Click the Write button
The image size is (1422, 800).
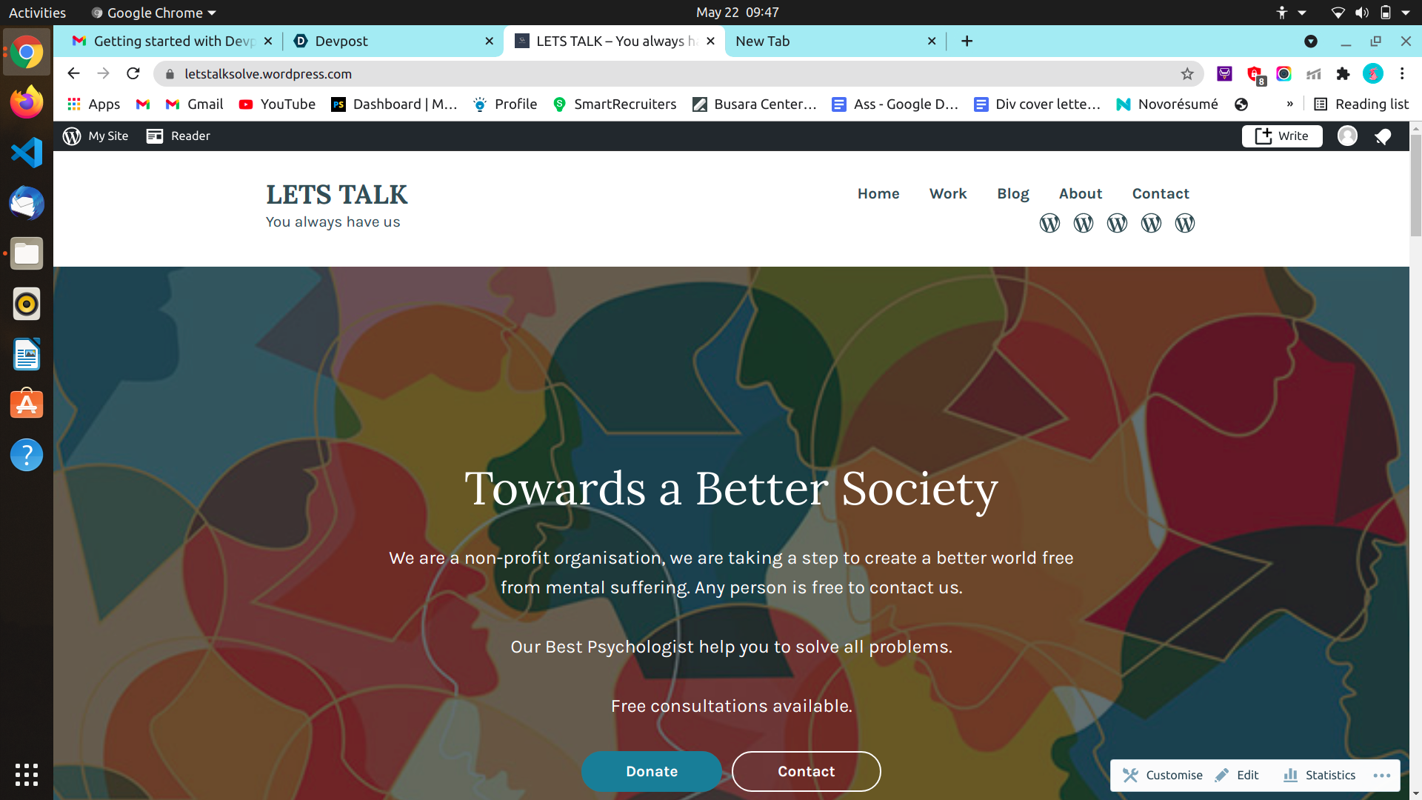[x=1282, y=136]
